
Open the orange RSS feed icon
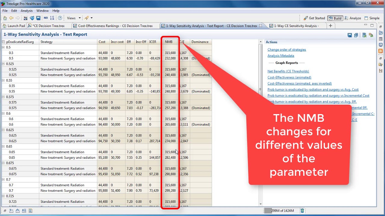381,51
